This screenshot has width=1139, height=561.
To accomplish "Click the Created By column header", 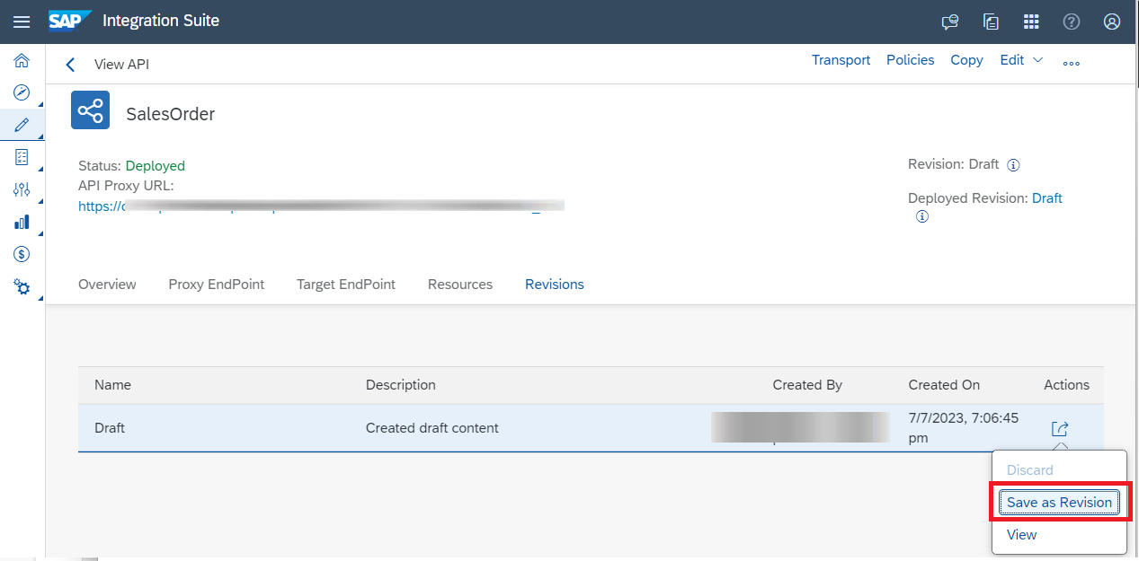I will (807, 385).
